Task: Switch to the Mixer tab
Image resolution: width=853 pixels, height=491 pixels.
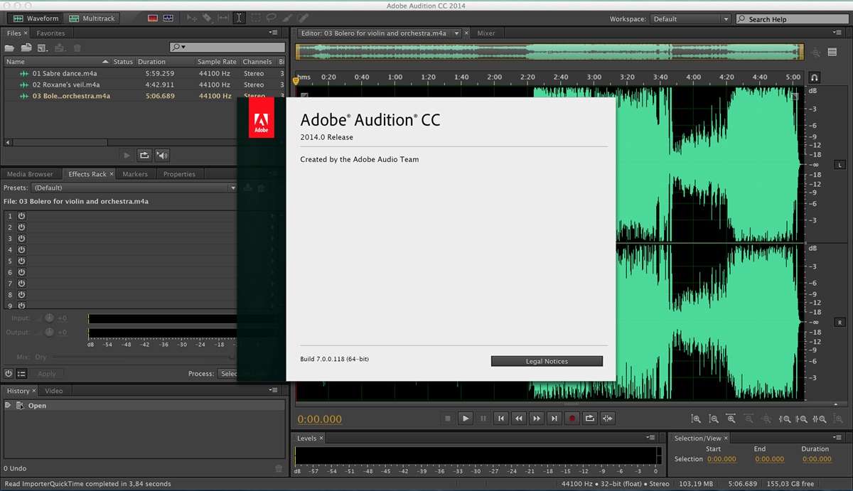Action: [486, 33]
